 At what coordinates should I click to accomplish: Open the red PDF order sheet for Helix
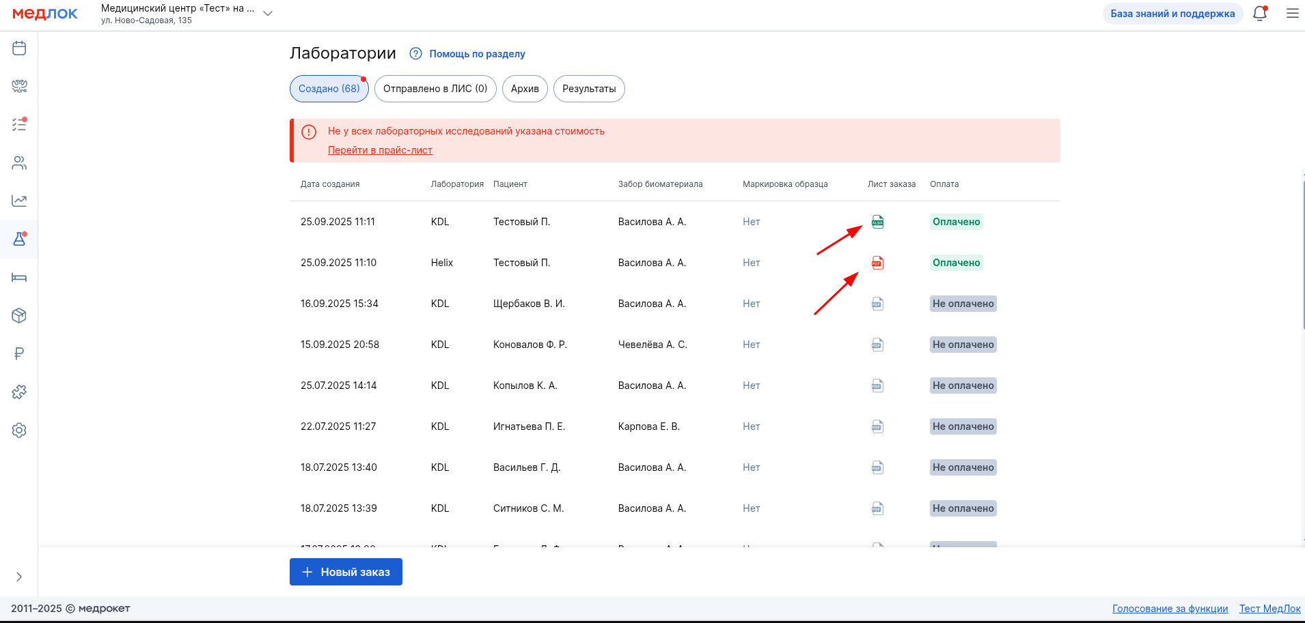coord(877,263)
